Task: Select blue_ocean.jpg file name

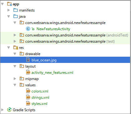Action: point(44,60)
